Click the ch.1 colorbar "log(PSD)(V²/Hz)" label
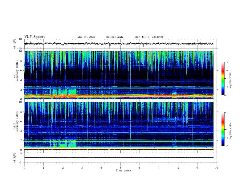 [231, 80]
